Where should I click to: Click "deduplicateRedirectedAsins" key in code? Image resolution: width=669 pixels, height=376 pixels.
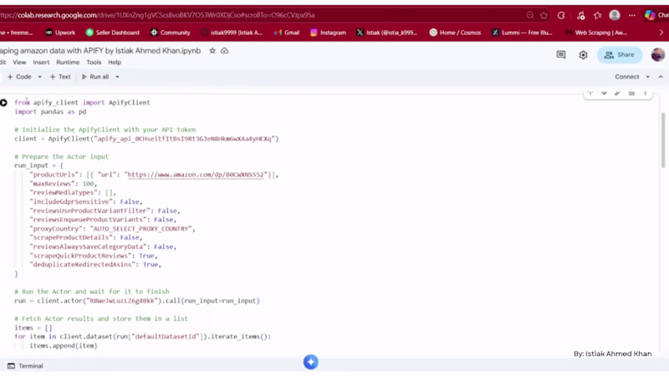pos(82,265)
